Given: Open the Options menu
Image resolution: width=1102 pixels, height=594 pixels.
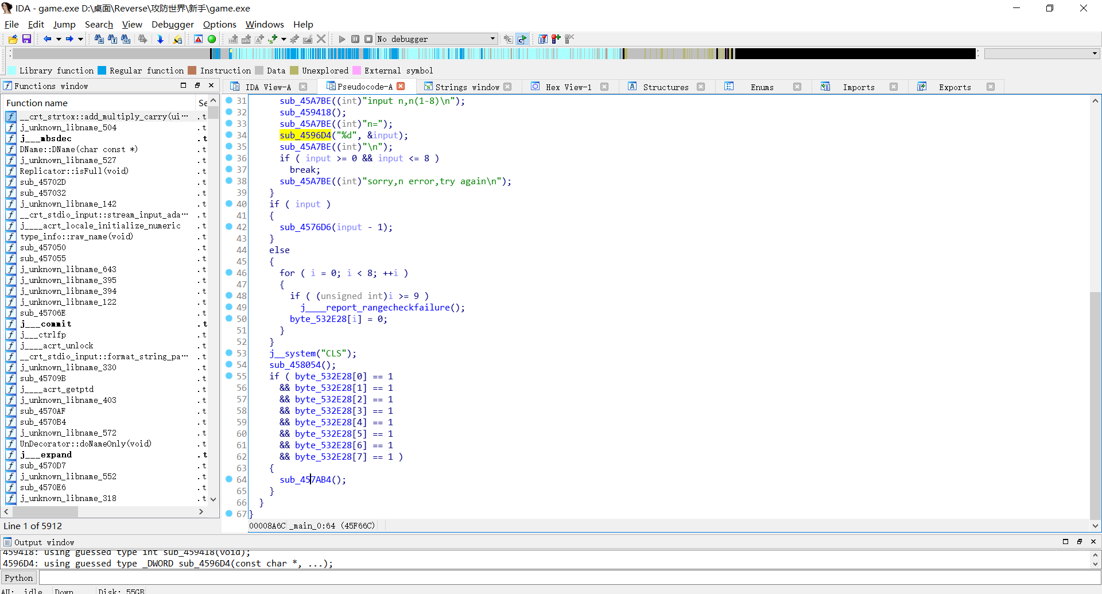Looking at the screenshot, I should pyautogui.click(x=220, y=24).
